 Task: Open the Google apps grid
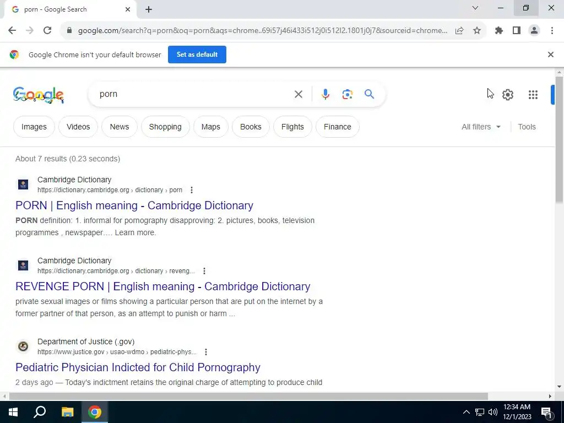tap(533, 95)
